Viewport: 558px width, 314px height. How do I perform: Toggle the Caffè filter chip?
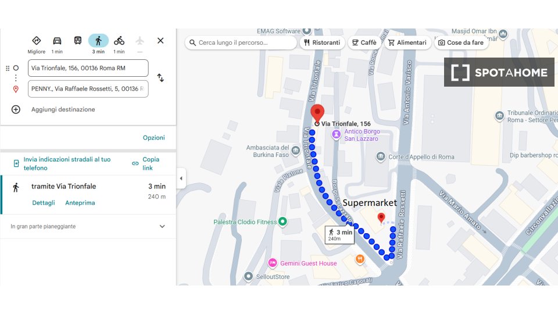[x=363, y=42]
